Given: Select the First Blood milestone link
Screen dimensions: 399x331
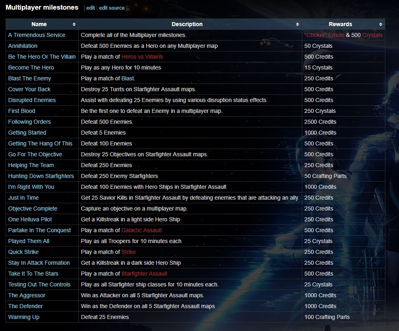Looking at the screenshot, I should pos(22,111).
